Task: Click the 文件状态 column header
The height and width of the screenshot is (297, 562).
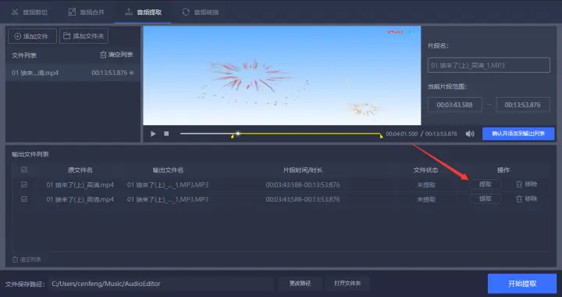Action: pos(426,170)
